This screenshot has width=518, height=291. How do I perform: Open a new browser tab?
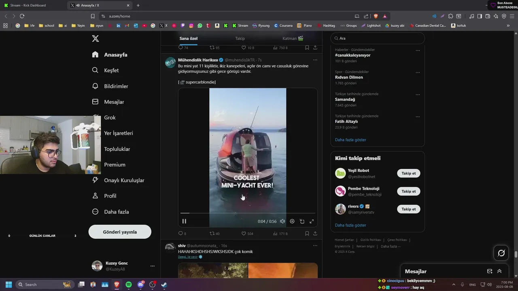click(x=138, y=5)
